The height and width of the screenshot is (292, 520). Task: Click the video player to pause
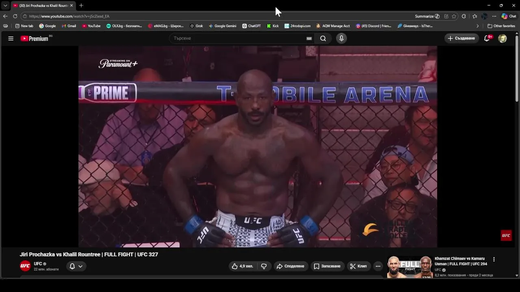[258, 146]
